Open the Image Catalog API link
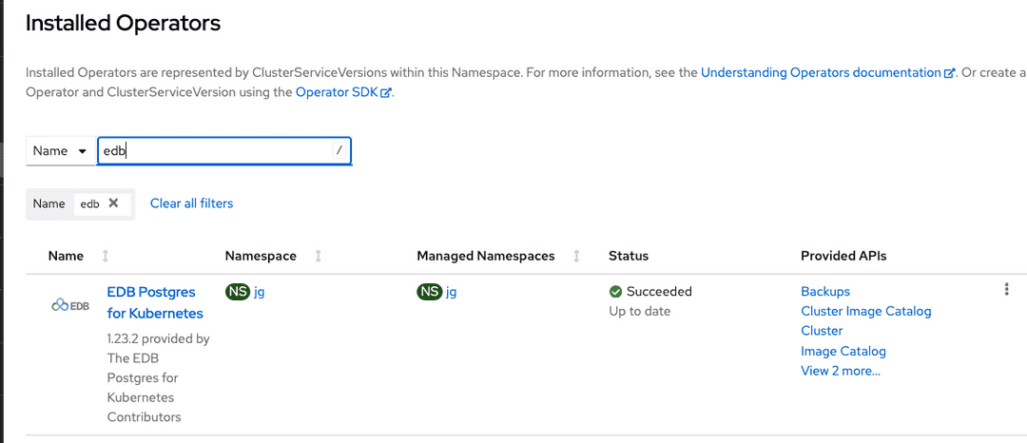 point(843,351)
